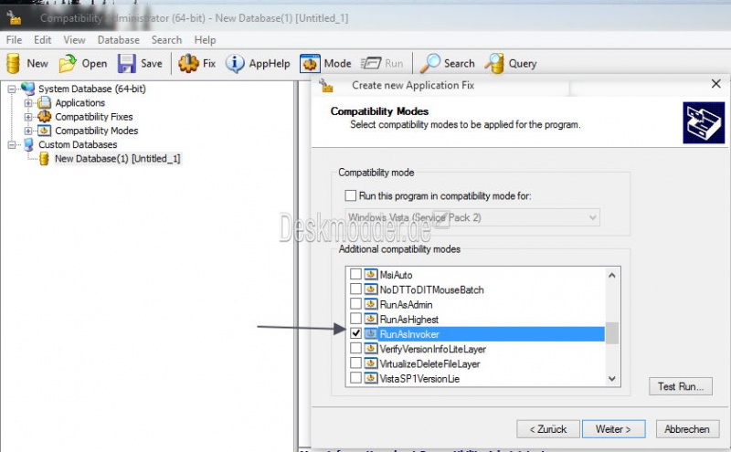The image size is (731, 452).
Task: Uncheck the RunAsInvoker checkbox
Action: tap(355, 333)
